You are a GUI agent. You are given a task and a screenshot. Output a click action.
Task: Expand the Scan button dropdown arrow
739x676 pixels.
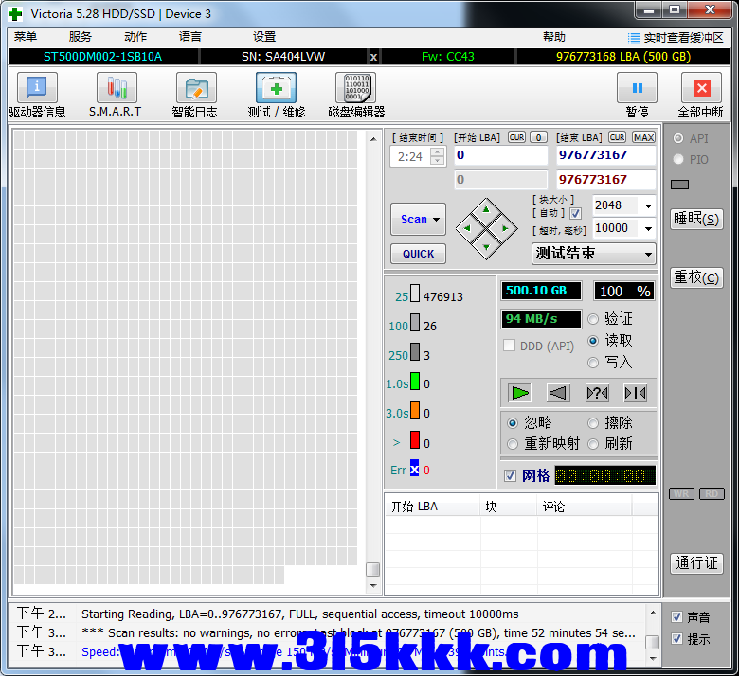click(437, 220)
